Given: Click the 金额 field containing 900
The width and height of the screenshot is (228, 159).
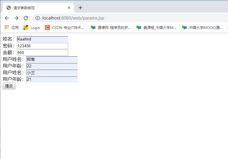Looking at the screenshot, I should (42, 53).
